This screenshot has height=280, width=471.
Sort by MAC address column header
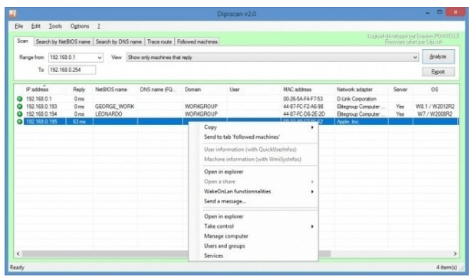click(298, 90)
